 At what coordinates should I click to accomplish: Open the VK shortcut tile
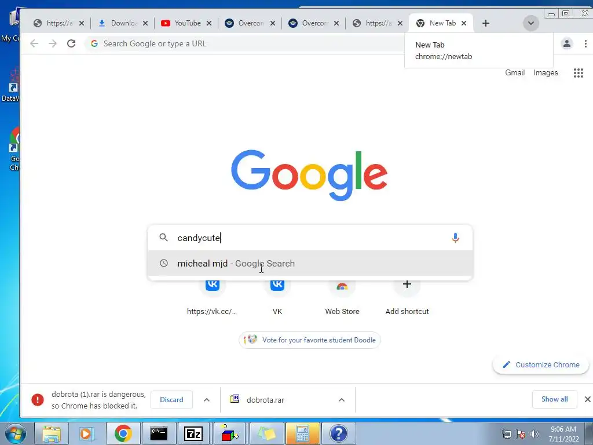point(277,297)
